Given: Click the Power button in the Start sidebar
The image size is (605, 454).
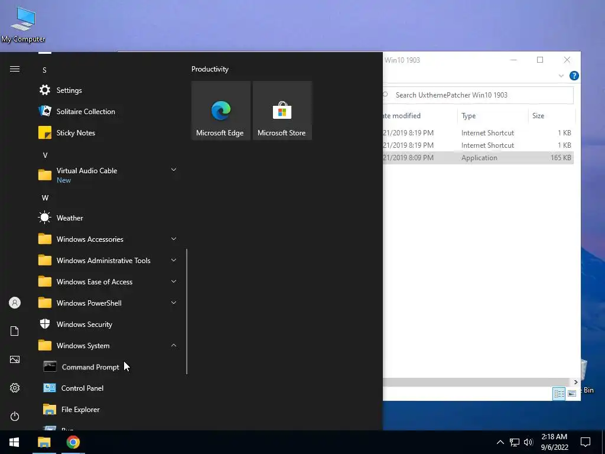Looking at the screenshot, I should [x=15, y=416].
